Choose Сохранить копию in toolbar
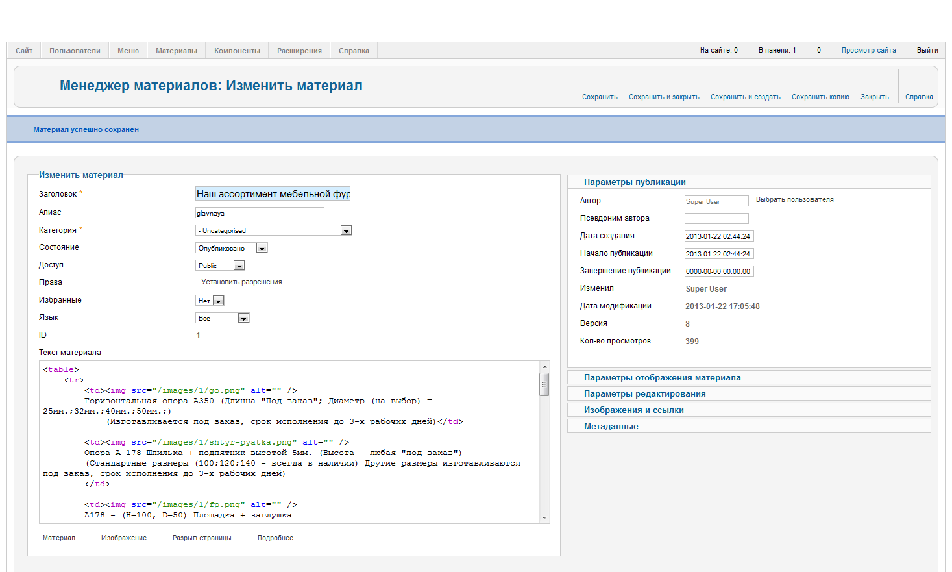 point(820,97)
